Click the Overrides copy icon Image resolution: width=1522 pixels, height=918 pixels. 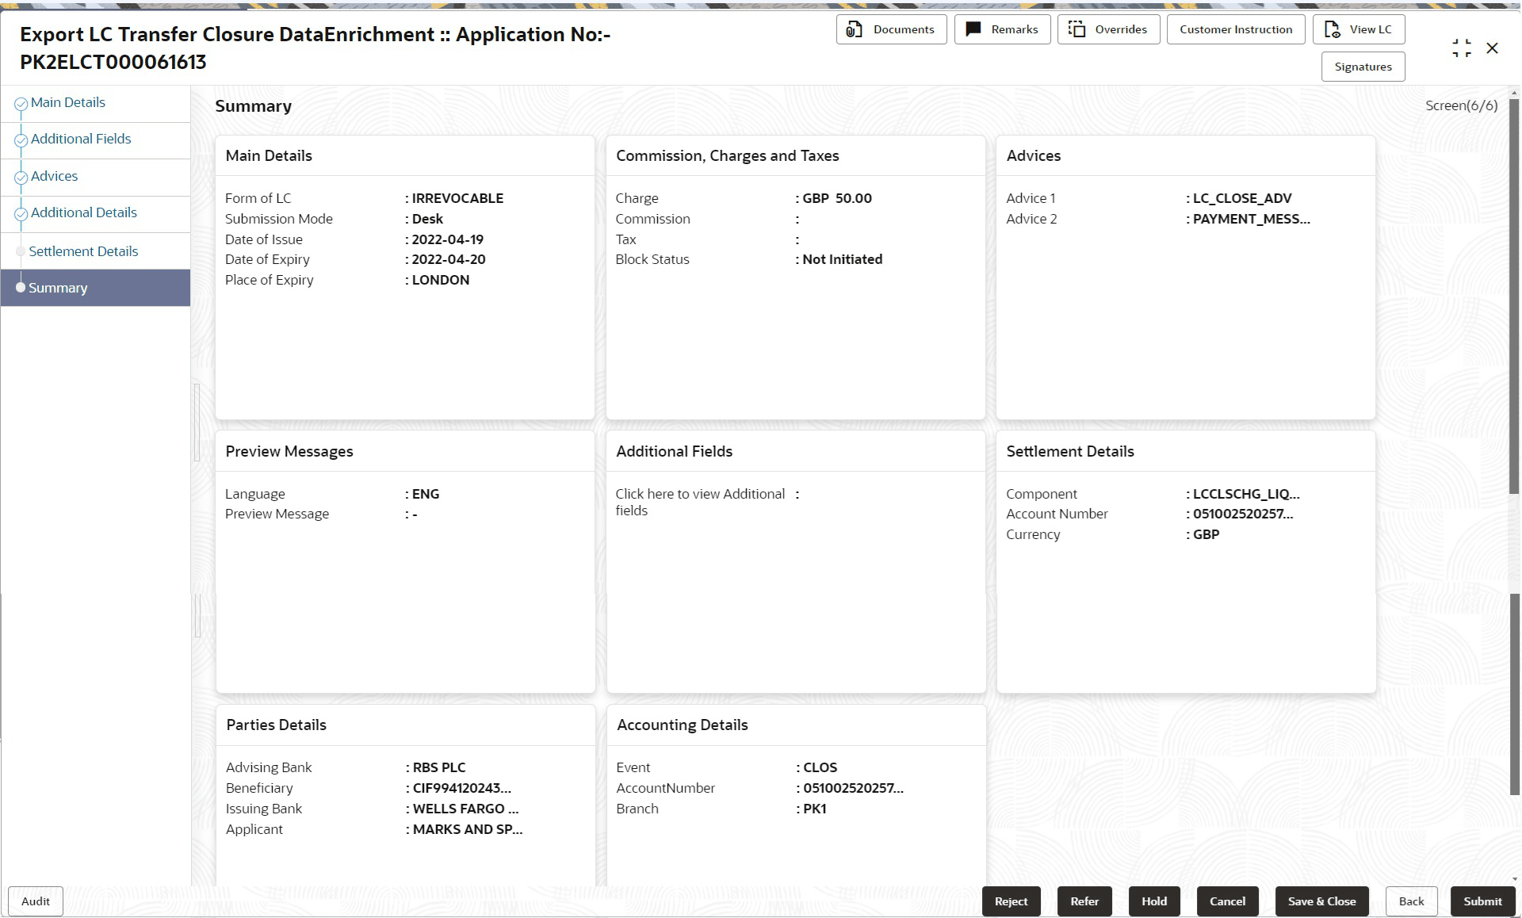pyautogui.click(x=1076, y=29)
